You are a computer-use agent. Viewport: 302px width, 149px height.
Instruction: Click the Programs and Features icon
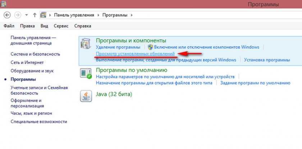[x=86, y=45]
